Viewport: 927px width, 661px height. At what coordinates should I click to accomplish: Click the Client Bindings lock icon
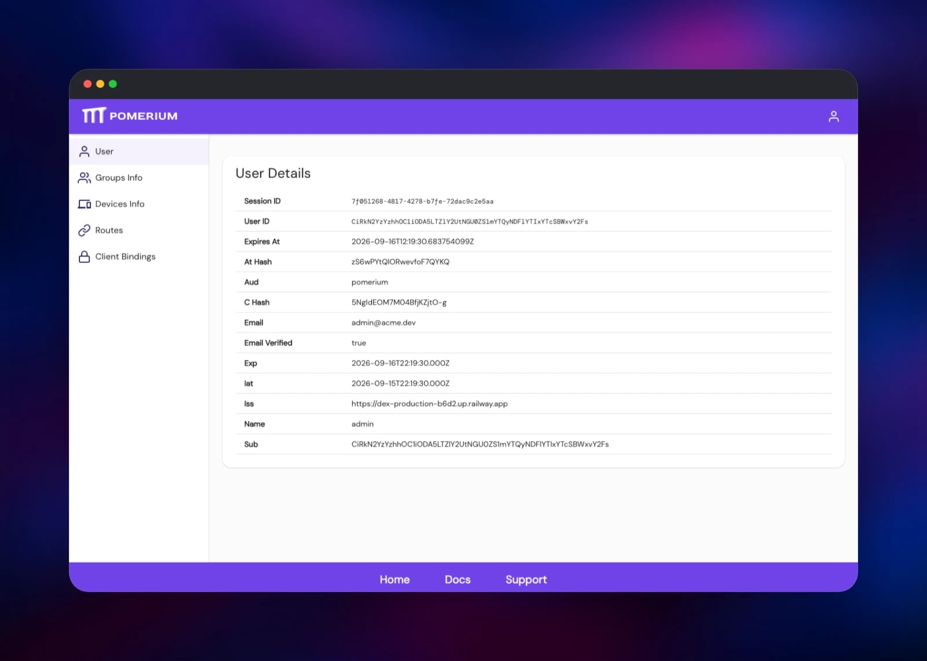[84, 257]
